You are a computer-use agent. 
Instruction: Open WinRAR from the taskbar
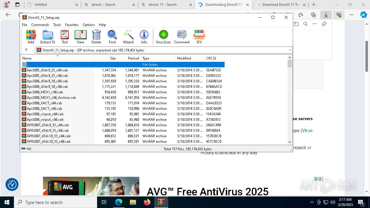pos(161,202)
